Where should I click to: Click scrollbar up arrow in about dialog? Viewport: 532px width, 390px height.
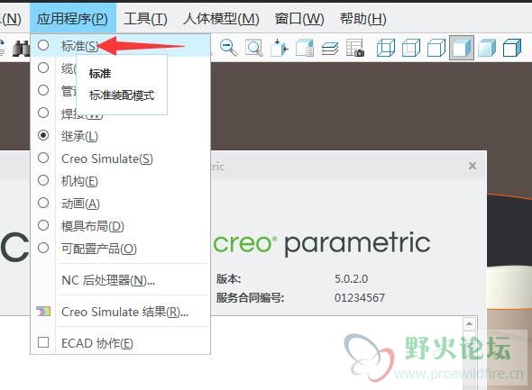click(x=469, y=324)
